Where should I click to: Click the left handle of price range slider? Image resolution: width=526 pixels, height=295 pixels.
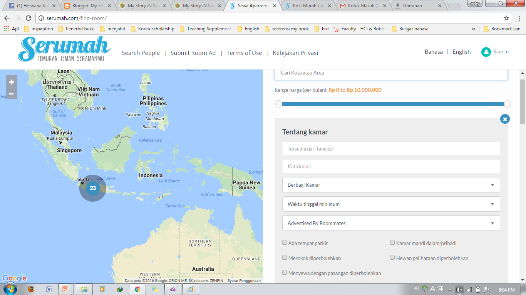pos(279,104)
